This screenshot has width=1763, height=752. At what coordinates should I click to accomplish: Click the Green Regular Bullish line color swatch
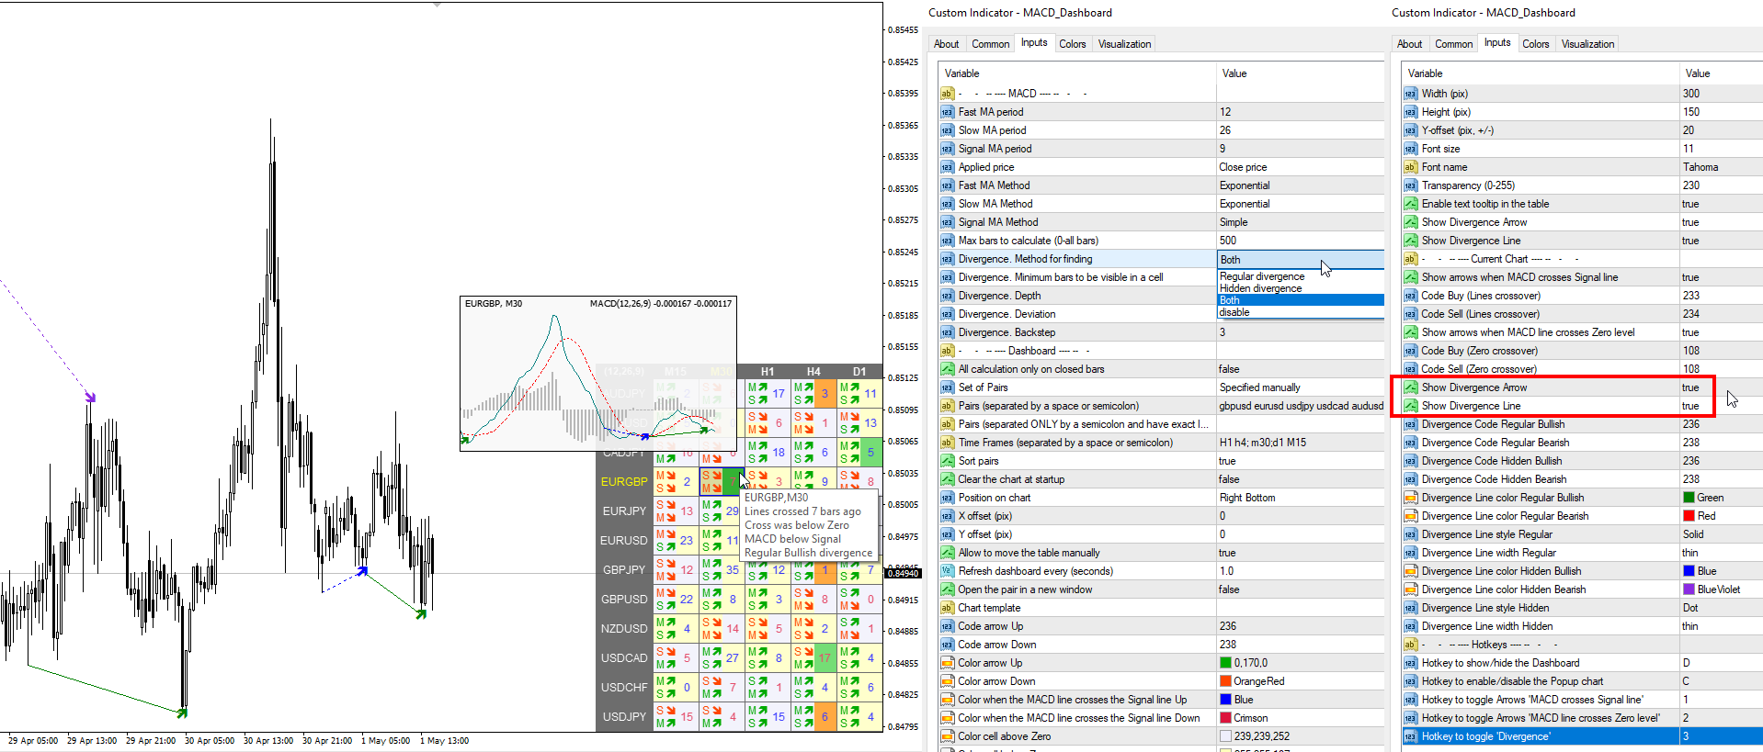1689,498
